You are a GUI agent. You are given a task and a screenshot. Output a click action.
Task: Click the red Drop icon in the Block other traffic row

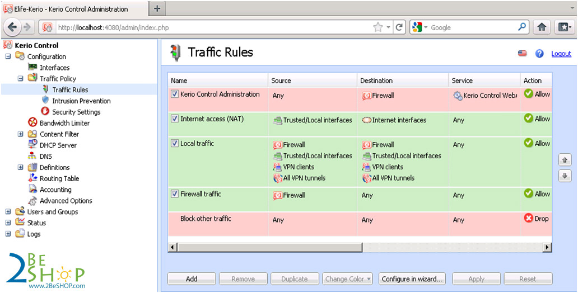click(x=529, y=218)
